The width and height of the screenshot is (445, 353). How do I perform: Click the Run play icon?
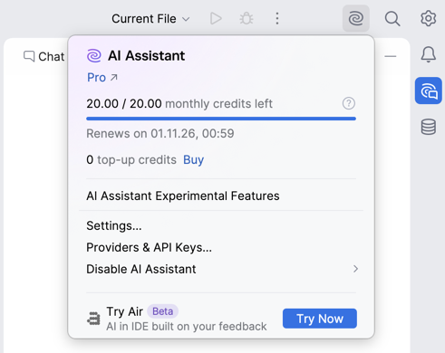(x=216, y=18)
